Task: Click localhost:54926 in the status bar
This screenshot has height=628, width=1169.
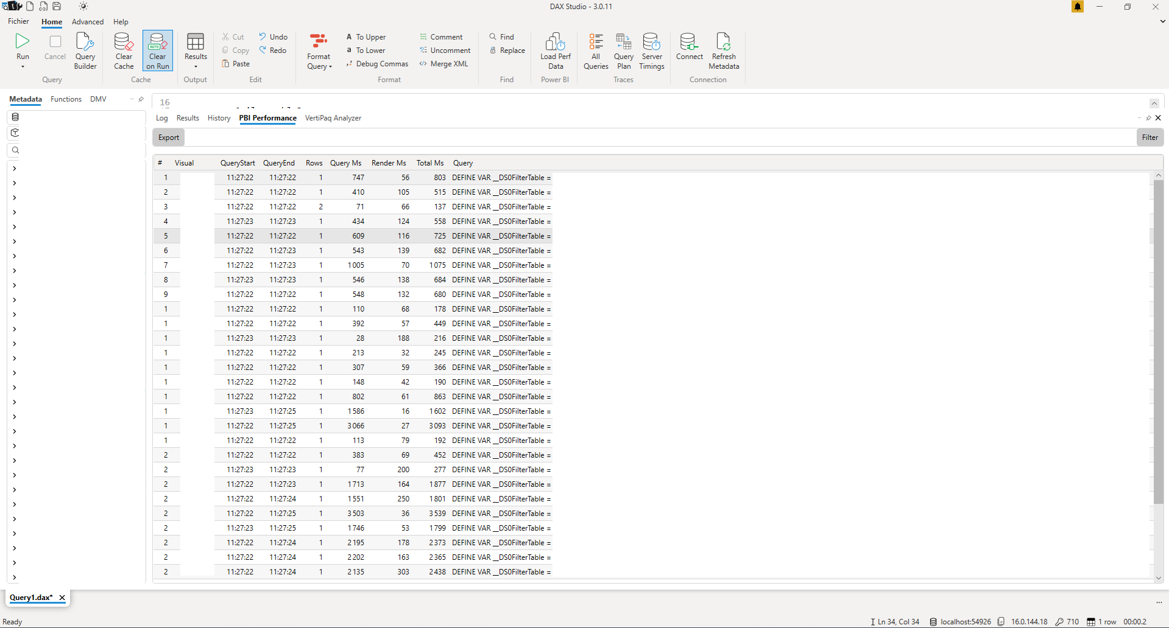Action: click(960, 622)
